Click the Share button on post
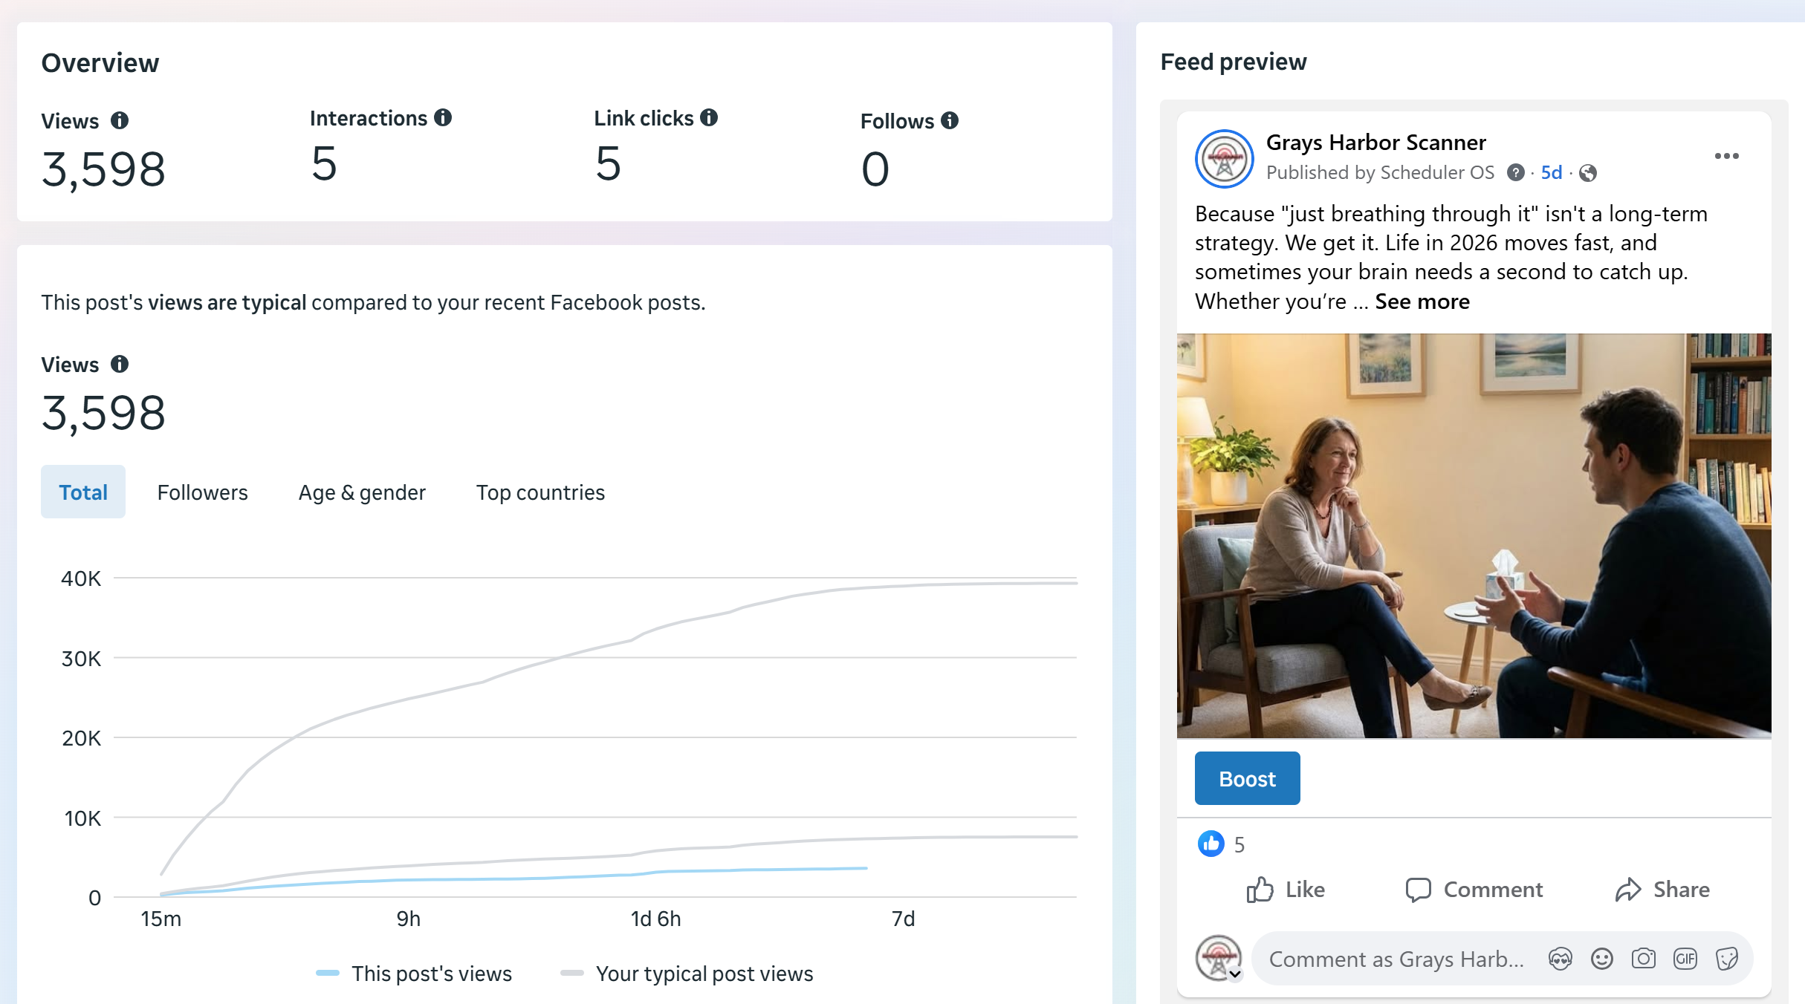Viewport: 1805px width, 1004px height. tap(1662, 890)
